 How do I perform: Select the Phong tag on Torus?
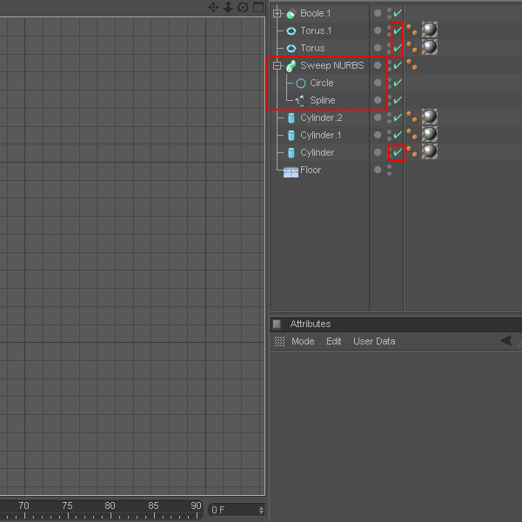[x=412, y=47]
